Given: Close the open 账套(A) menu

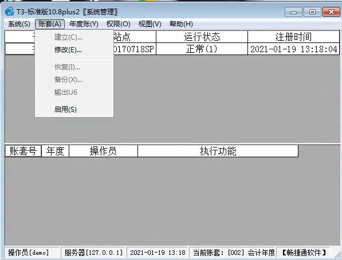Looking at the screenshot, I should tap(50, 24).
